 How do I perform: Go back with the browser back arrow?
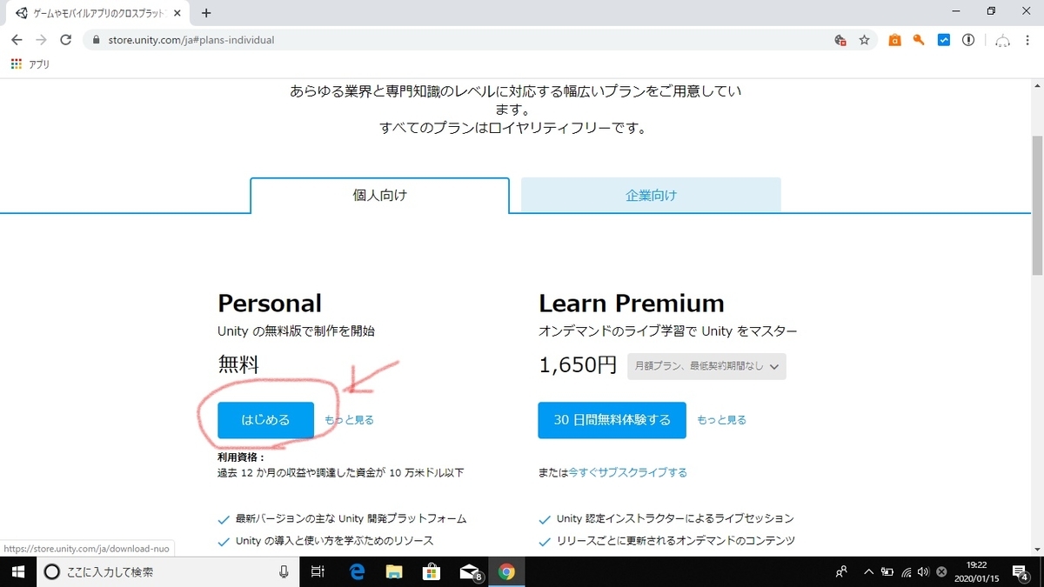pyautogui.click(x=17, y=40)
